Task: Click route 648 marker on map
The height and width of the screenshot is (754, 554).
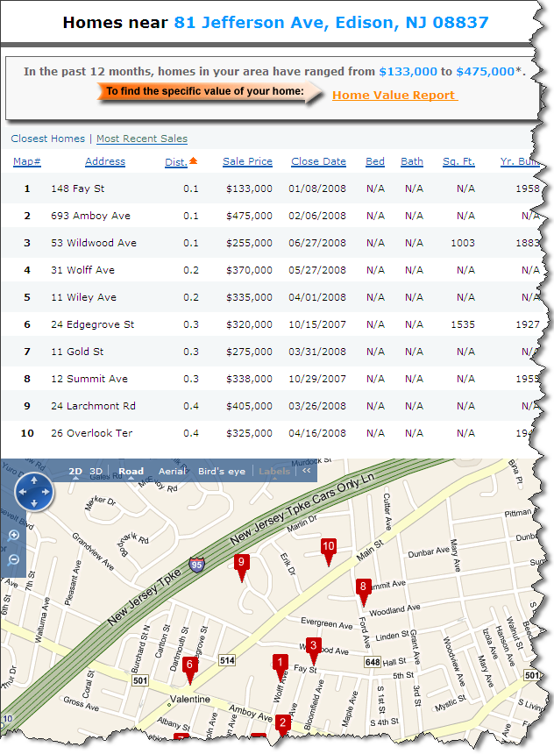Action: point(373,662)
